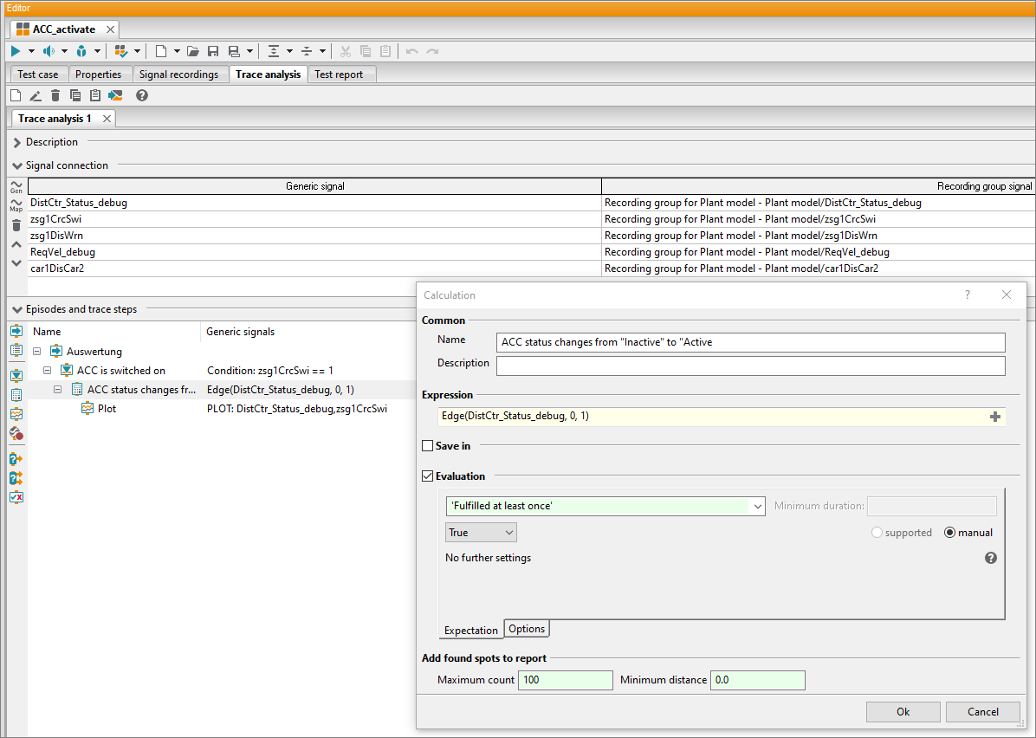Select the supported radio button
The image size is (1036, 738).
tap(877, 533)
